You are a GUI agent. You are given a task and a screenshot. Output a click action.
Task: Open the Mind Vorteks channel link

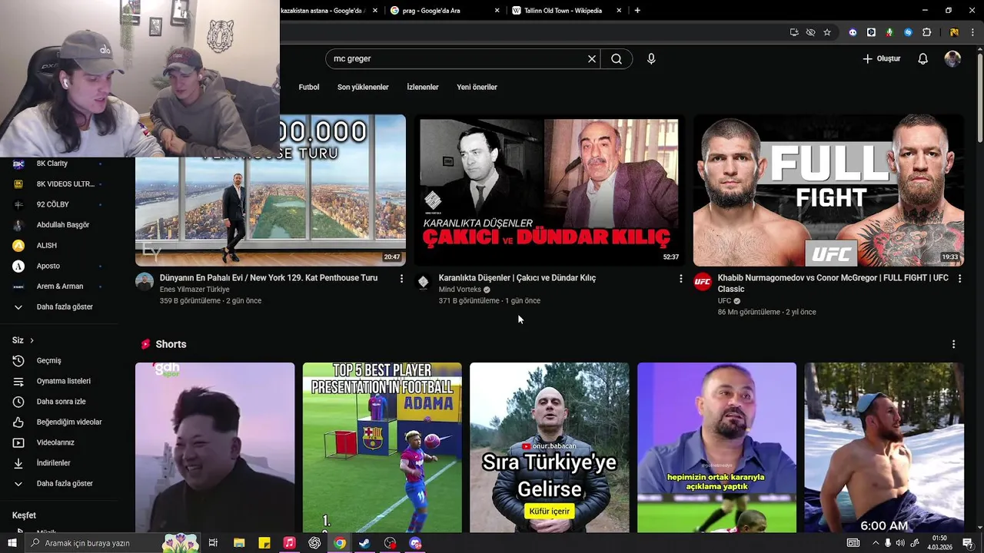460,290
